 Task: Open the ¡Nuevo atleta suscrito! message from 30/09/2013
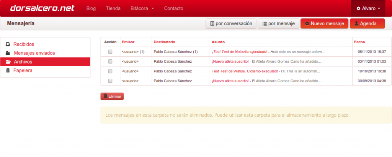(x=230, y=81)
